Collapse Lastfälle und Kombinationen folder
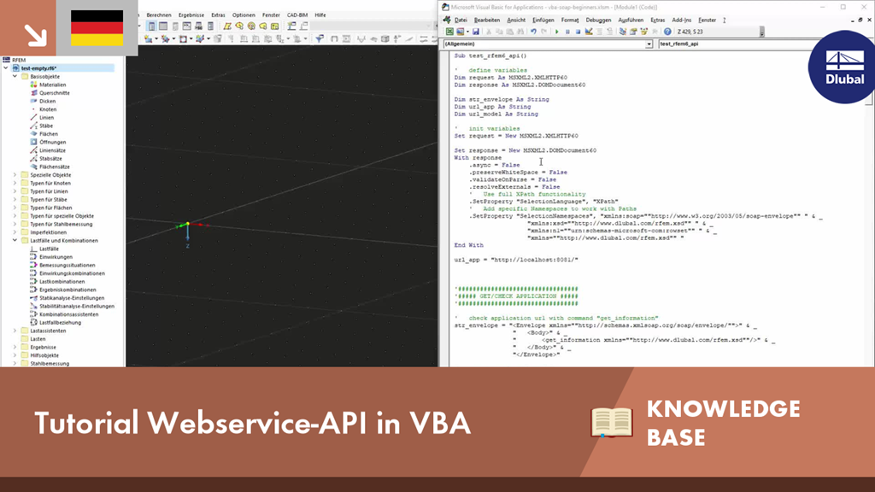 coord(15,240)
